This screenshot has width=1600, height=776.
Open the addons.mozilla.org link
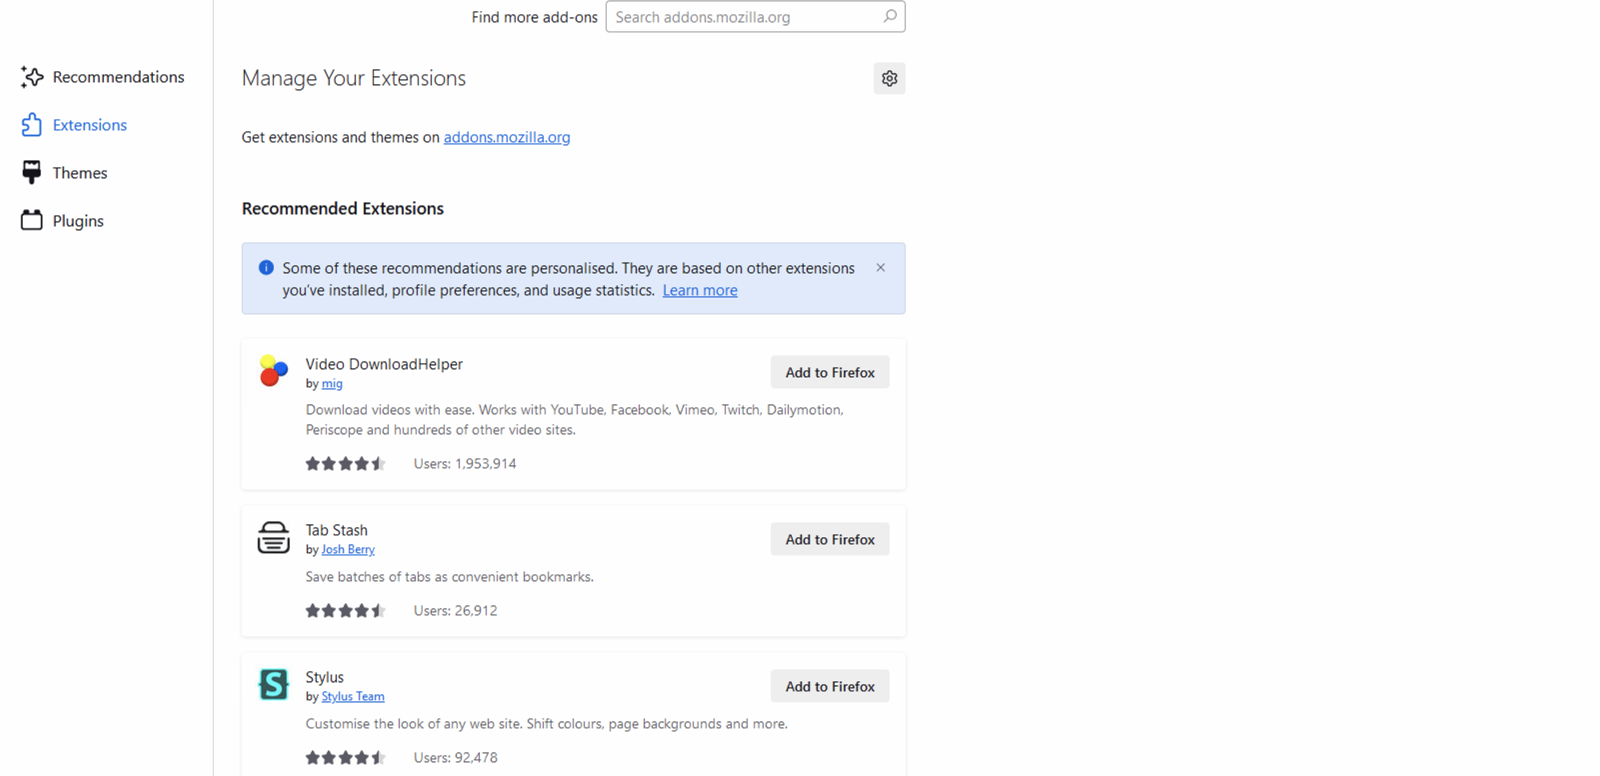point(506,137)
